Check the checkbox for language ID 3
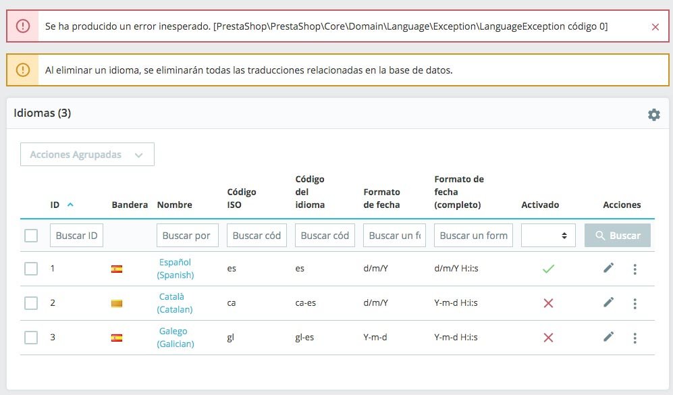The width and height of the screenshot is (673, 395). pos(31,338)
